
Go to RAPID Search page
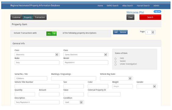tap(113, 5)
